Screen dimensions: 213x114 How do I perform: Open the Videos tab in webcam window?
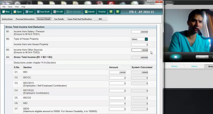[x=194, y=66]
